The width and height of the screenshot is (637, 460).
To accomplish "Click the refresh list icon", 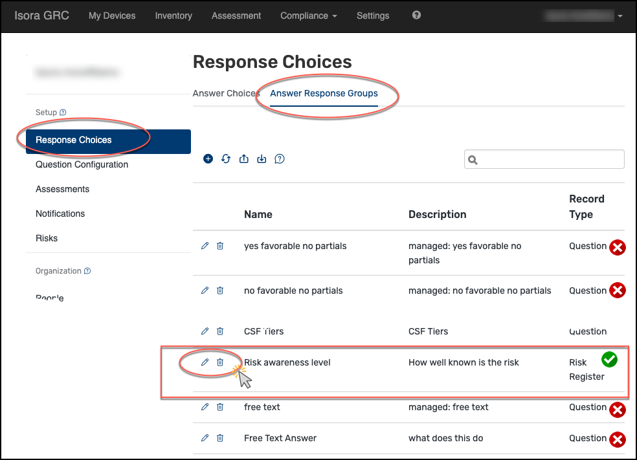I will [x=226, y=159].
